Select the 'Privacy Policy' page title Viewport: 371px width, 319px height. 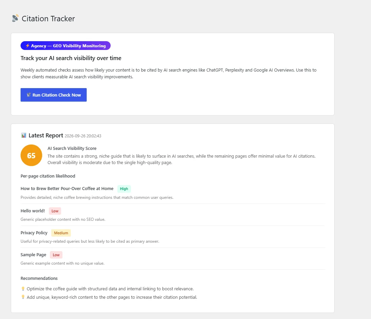[x=34, y=233]
